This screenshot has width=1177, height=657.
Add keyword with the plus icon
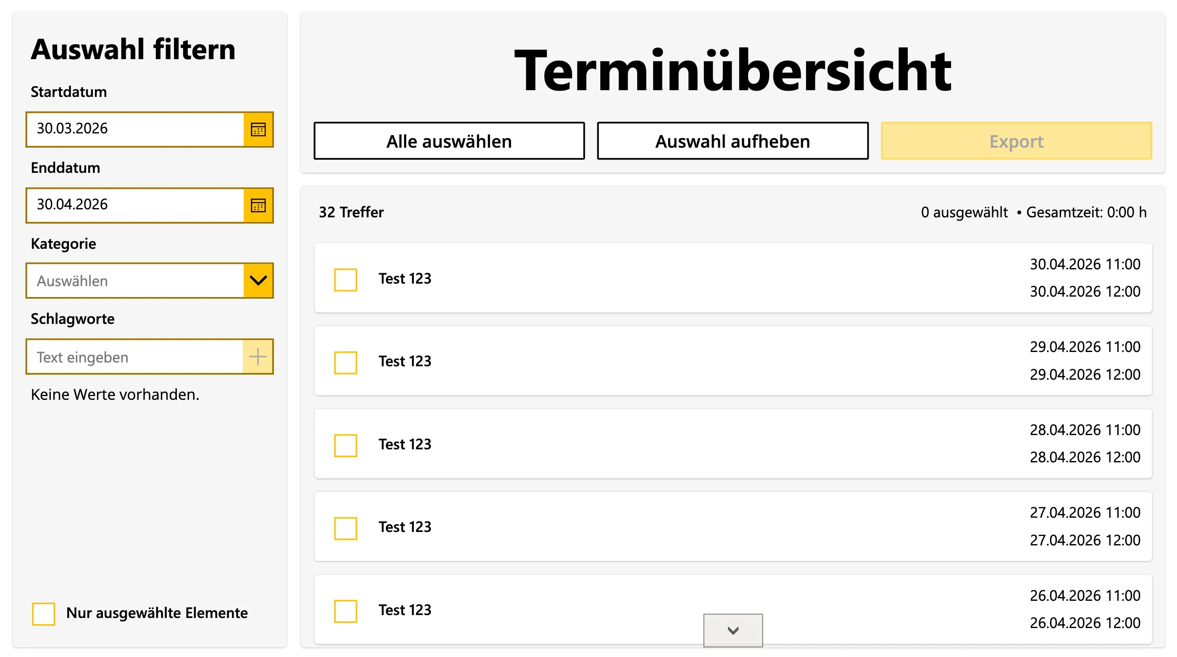(257, 356)
